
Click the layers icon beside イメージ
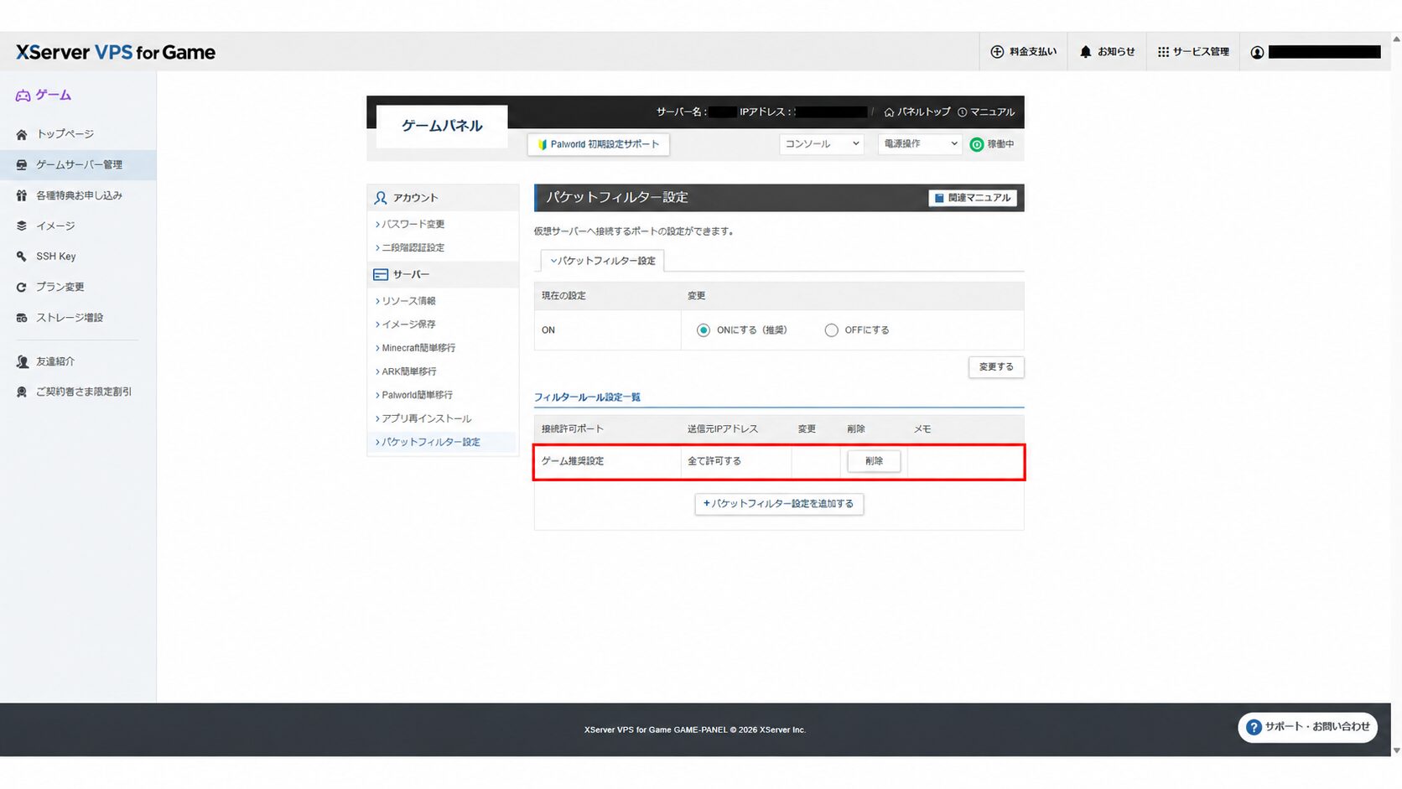click(x=22, y=226)
